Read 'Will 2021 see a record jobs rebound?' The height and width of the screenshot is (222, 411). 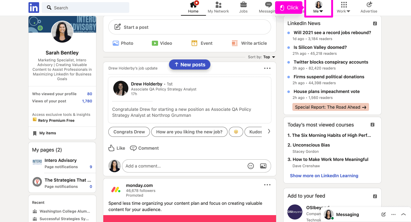click(332, 33)
